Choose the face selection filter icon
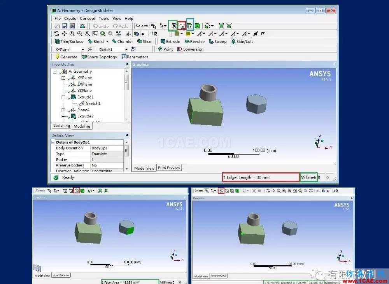Image resolution: width=389 pixels, height=284 pixels. pos(190,26)
